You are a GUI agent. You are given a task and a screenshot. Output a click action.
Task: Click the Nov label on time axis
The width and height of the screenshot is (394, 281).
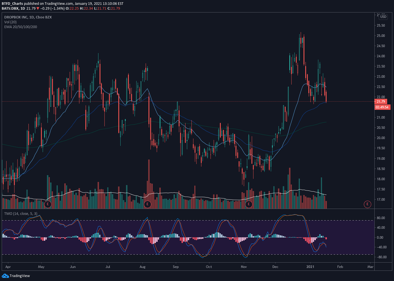(244, 267)
